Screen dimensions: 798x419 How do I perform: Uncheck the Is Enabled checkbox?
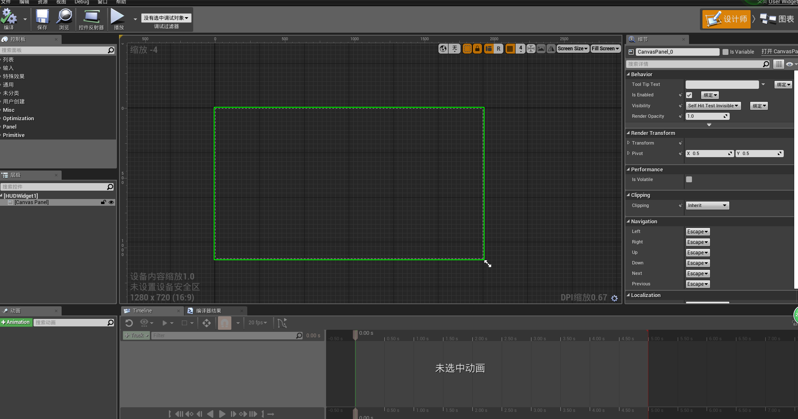689,95
